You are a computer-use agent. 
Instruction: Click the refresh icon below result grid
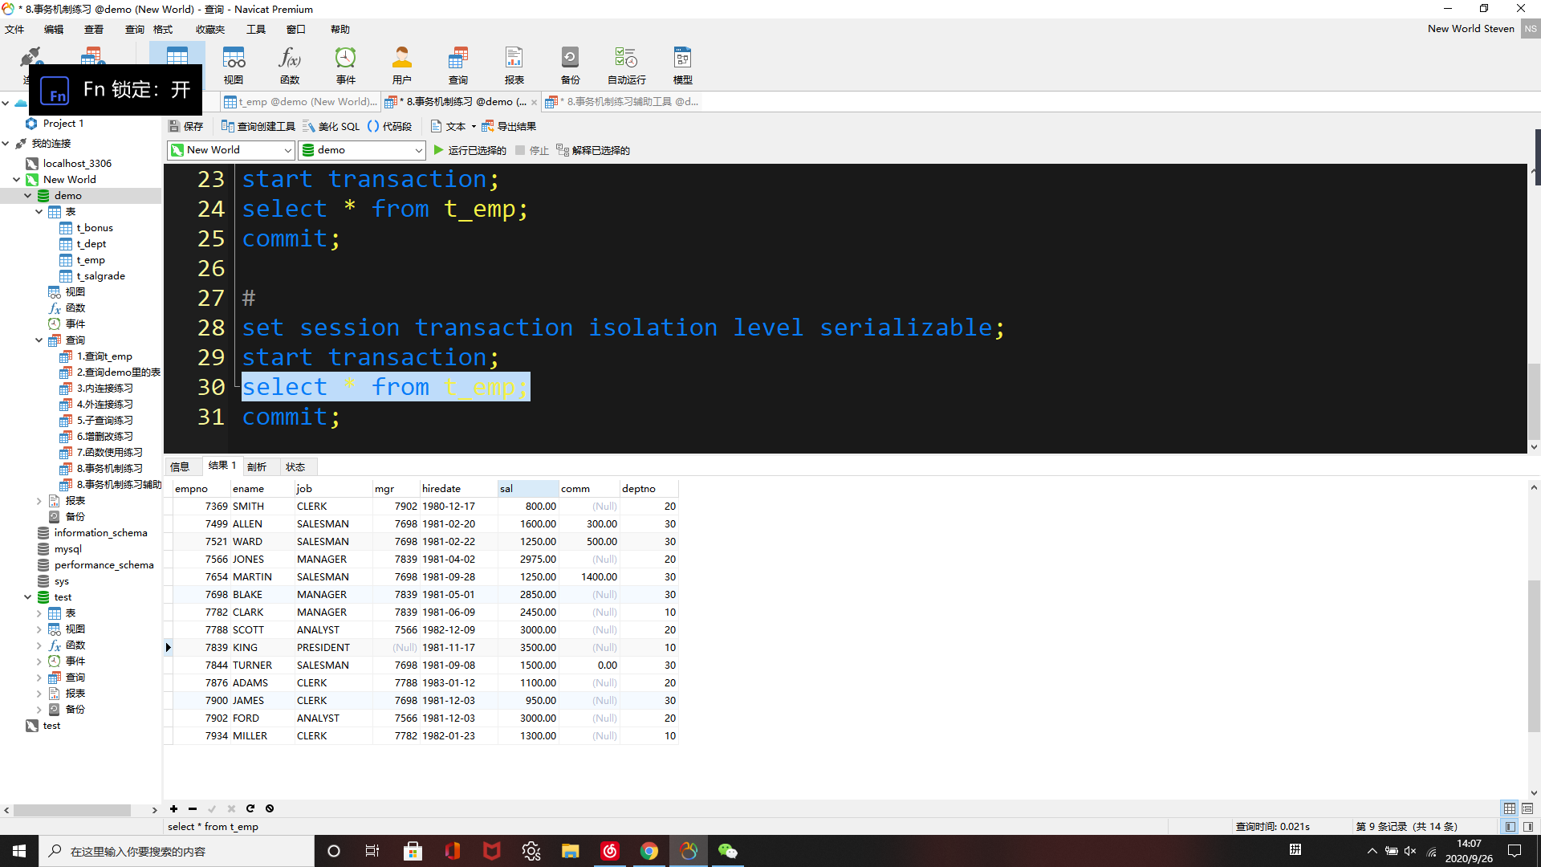coord(250,808)
